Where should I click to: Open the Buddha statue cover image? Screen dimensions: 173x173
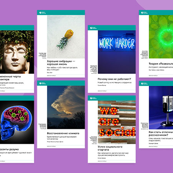tap(17, 52)
